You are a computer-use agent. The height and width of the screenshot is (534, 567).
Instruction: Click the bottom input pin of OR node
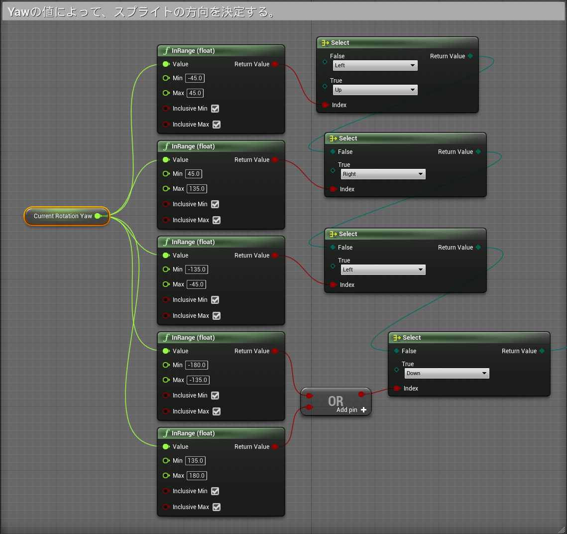pos(309,407)
